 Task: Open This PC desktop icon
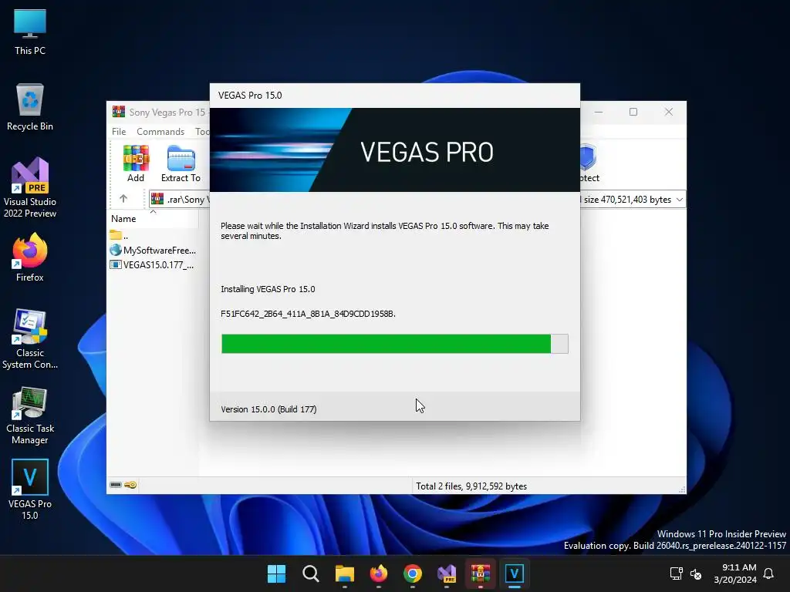(x=30, y=32)
